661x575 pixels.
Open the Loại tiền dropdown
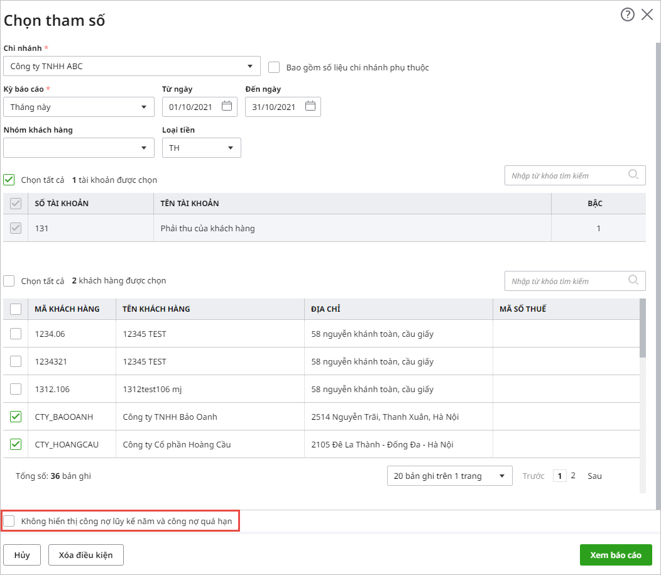[230, 148]
